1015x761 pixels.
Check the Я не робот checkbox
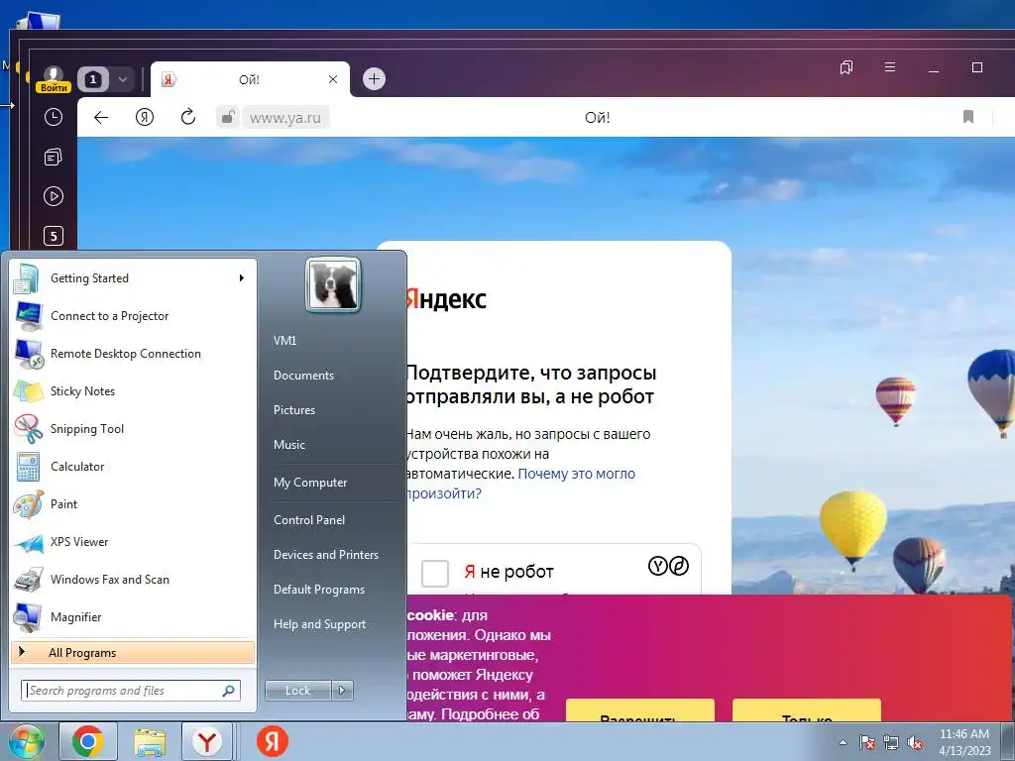coord(435,574)
